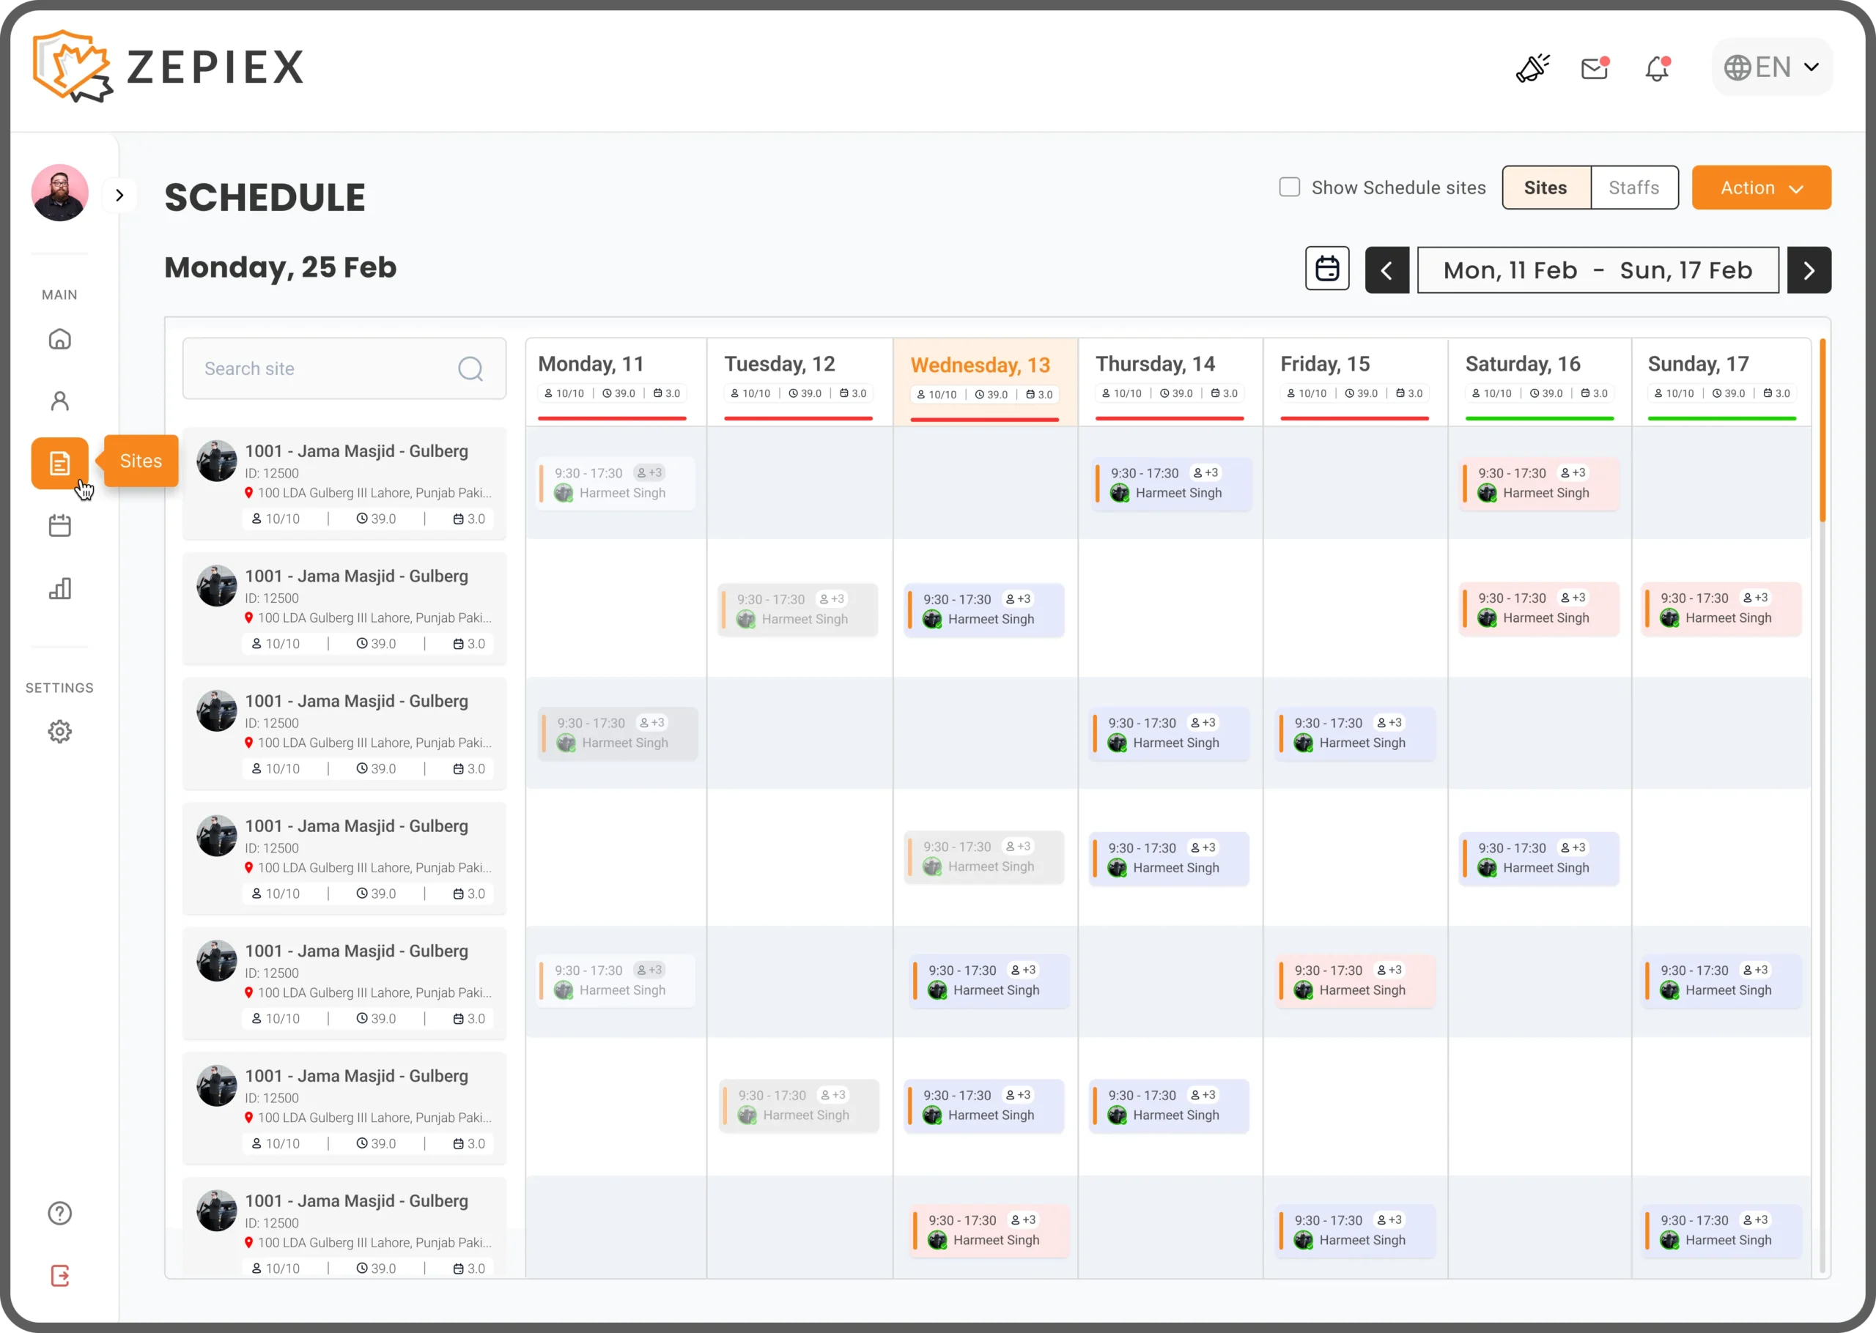This screenshot has height=1333, width=1876.
Task: Open the Settings gear icon
Action: [x=60, y=732]
